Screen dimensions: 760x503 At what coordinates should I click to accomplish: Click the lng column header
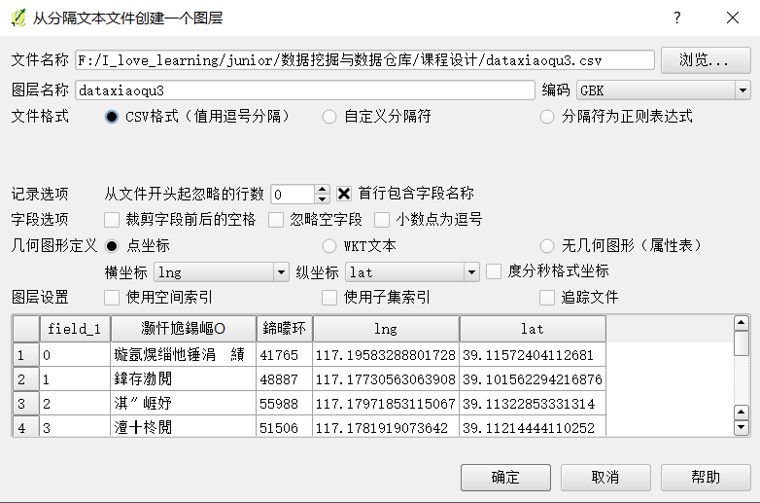(386, 329)
